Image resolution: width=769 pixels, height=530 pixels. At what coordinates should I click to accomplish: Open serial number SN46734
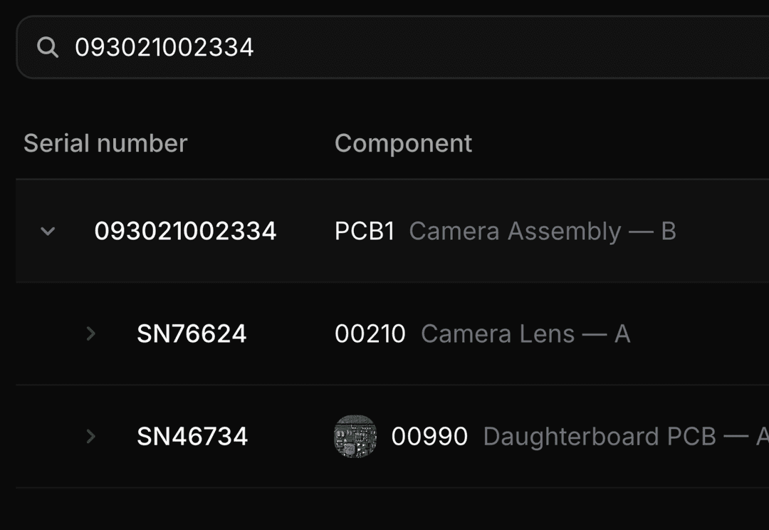[192, 436]
